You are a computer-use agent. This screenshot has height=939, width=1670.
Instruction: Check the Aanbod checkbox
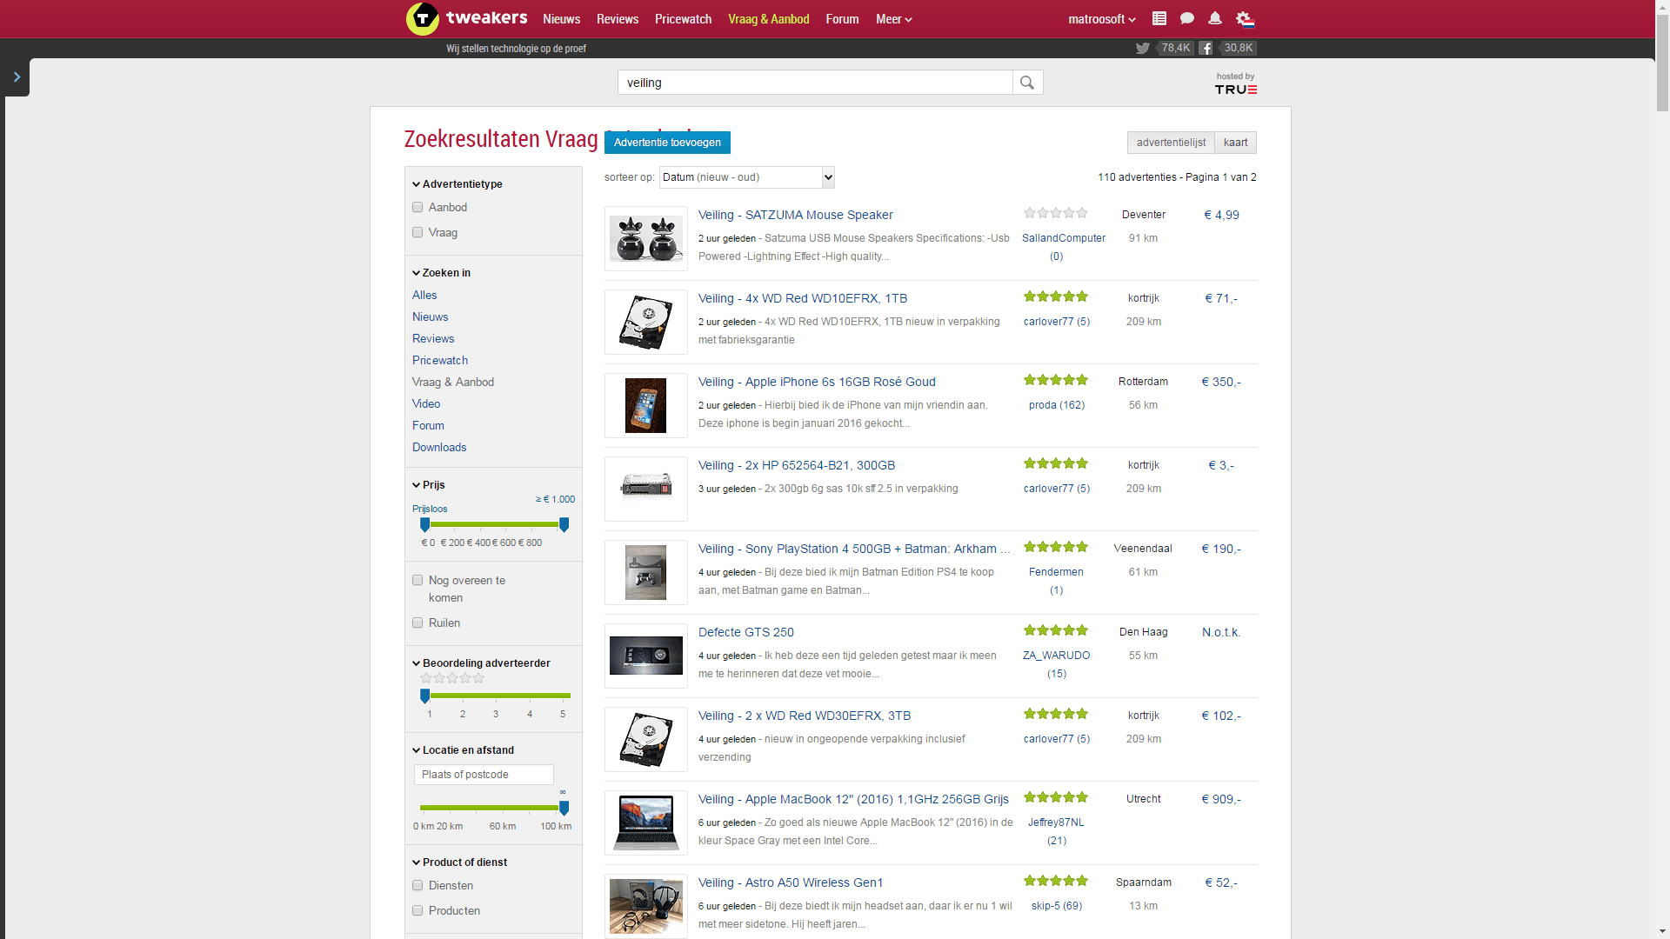[x=417, y=207]
